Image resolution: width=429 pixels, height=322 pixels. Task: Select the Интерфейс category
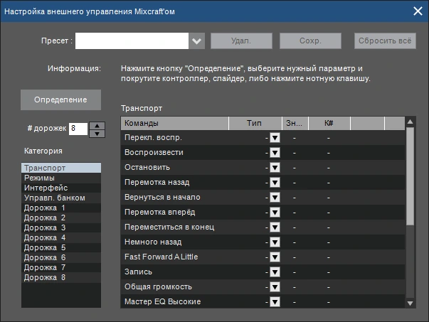[61, 188]
